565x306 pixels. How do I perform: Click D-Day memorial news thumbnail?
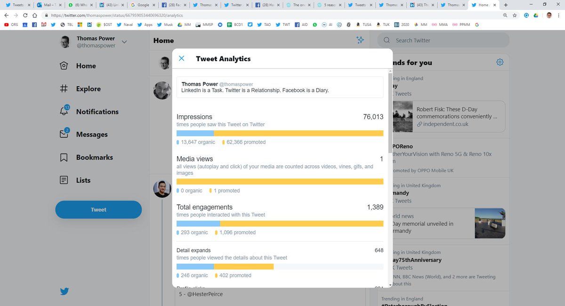click(x=490, y=223)
